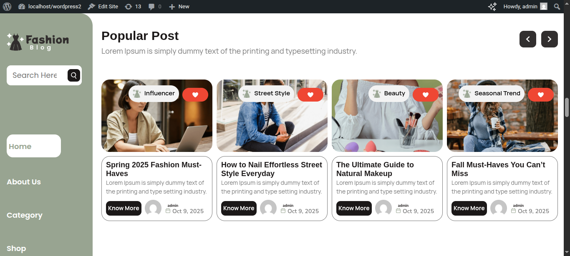Open localhost/wordpress2 site menu
570x256 pixels.
(x=50, y=7)
